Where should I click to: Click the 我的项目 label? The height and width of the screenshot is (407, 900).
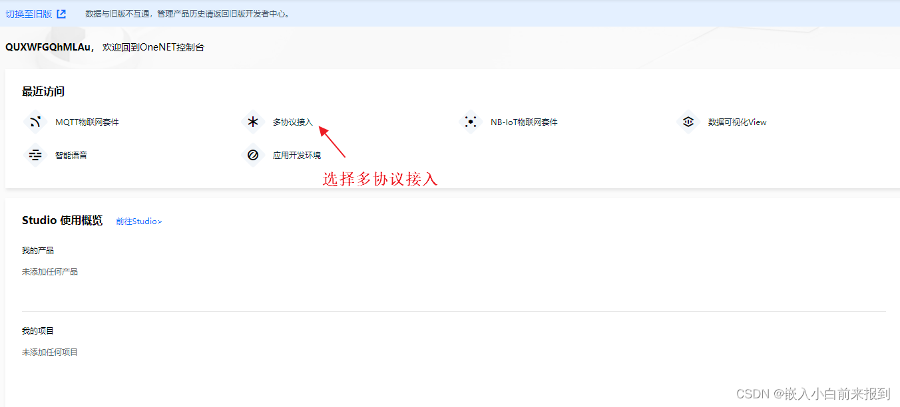click(38, 331)
